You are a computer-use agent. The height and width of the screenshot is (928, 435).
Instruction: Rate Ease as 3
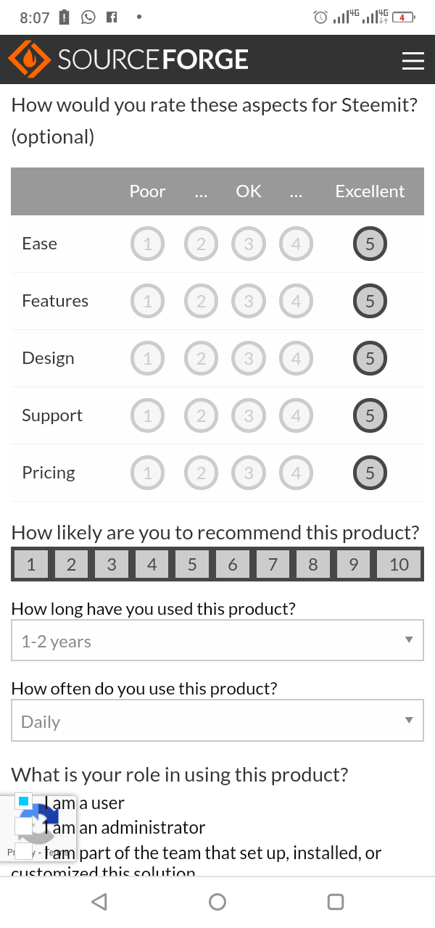249,244
